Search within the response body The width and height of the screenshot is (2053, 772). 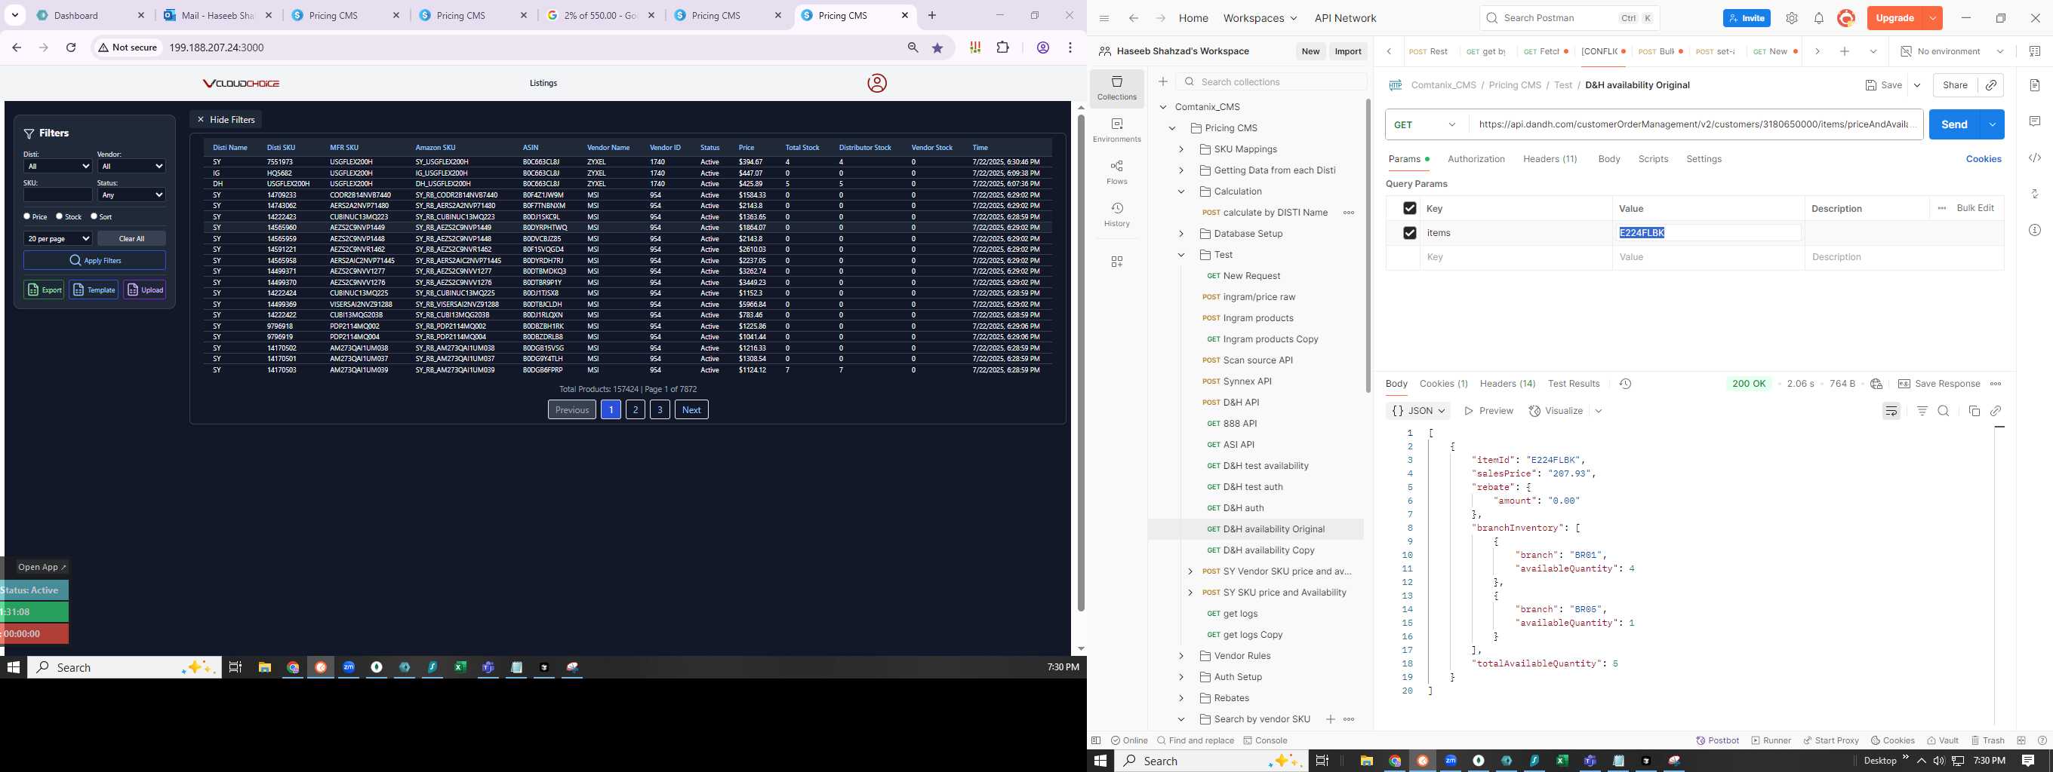click(x=1944, y=411)
